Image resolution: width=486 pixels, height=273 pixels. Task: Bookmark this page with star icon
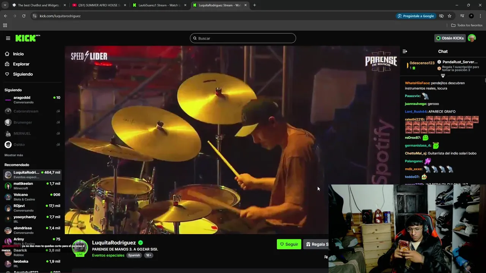(x=450, y=16)
